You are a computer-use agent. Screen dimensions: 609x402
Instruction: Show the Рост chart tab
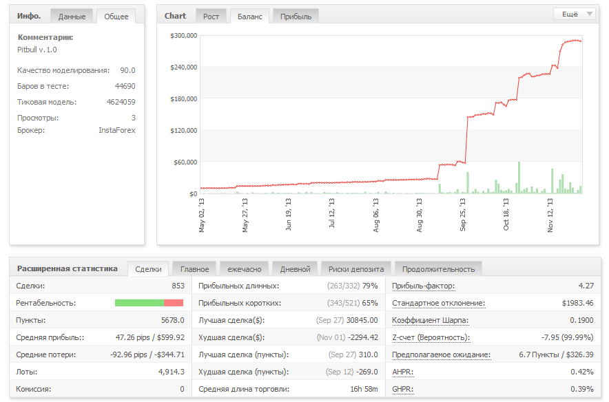tap(211, 17)
